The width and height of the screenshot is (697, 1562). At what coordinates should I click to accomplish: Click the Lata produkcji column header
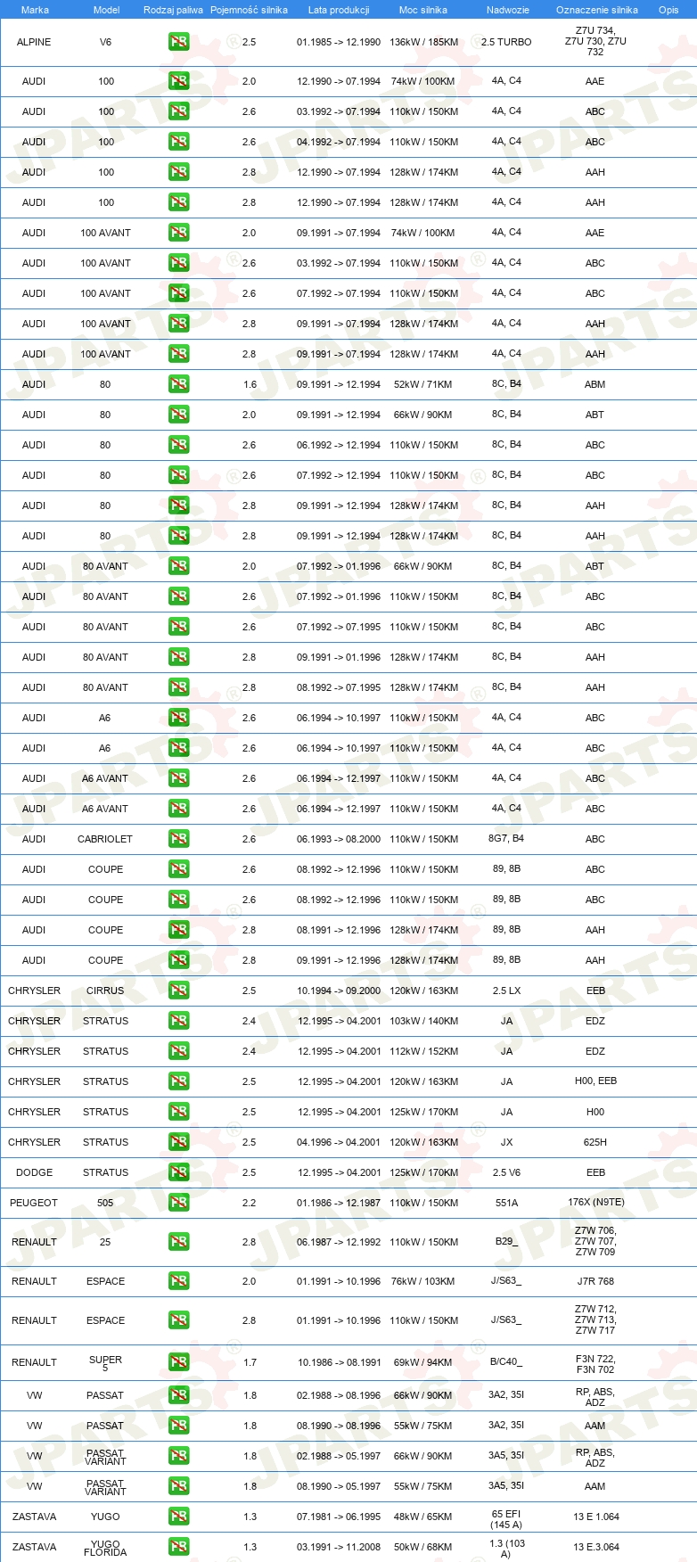[x=339, y=10]
